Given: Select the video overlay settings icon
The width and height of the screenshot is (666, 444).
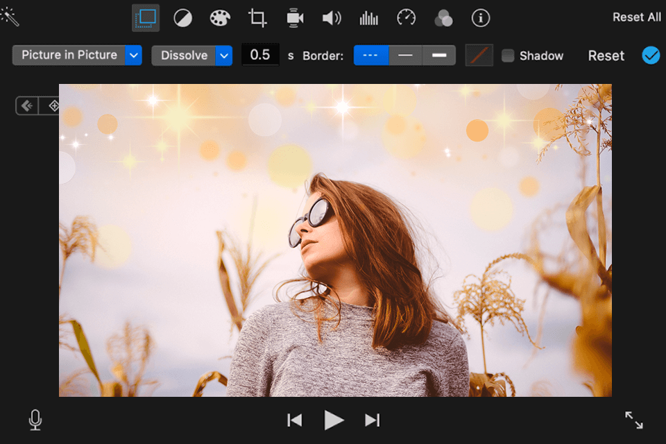Looking at the screenshot, I should click(146, 18).
